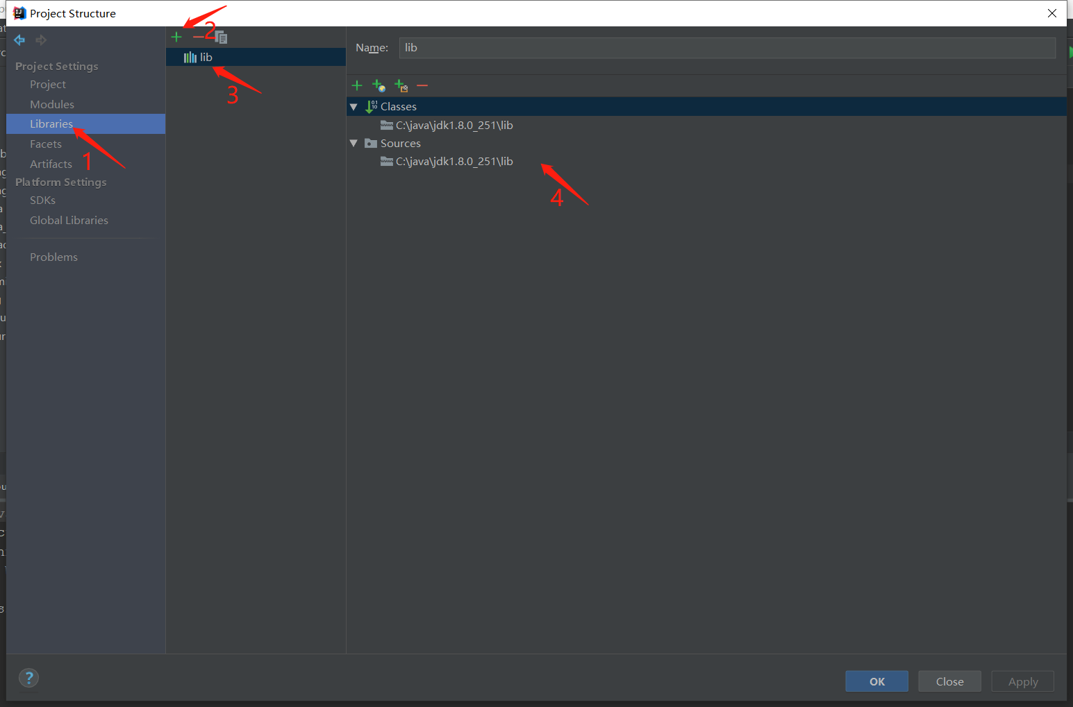Add a new project library
Viewport: 1073px width, 707px height.
176,37
